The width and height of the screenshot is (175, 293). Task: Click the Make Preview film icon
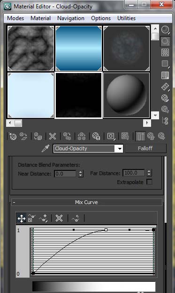[165, 87]
